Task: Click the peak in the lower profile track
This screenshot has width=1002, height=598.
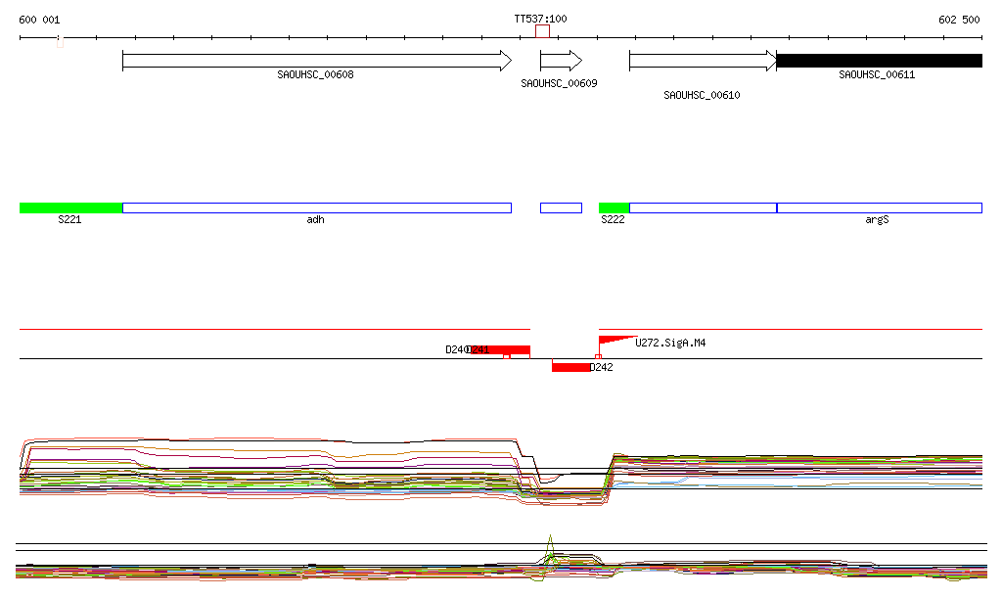Action: [x=550, y=541]
